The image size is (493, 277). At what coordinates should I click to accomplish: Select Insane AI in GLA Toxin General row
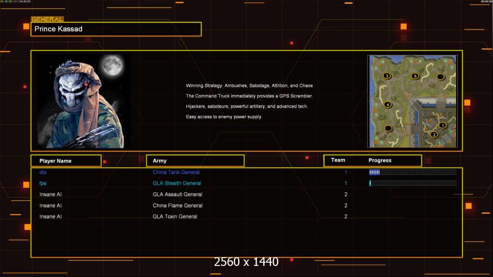[x=50, y=217]
